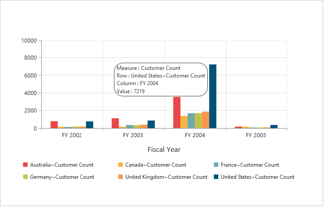This screenshot has width=324, height=207.
Task: Select the red Australia bar in FY 2004
Action: tap(177, 113)
